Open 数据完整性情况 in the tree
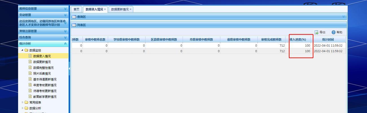The image size is (367, 113). (x=43, y=68)
